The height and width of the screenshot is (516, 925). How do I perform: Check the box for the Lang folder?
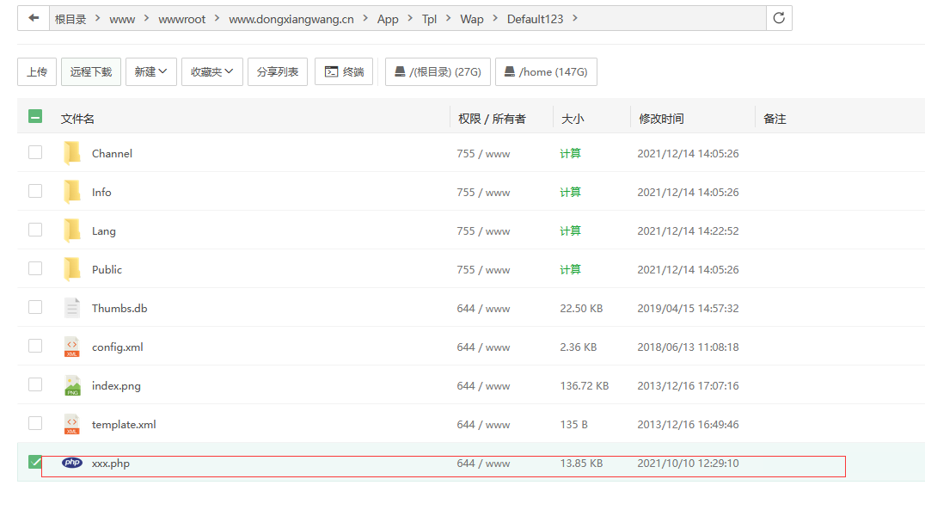click(x=35, y=230)
